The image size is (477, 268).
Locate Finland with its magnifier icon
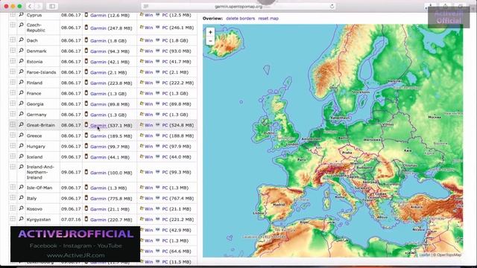[x=21, y=83]
